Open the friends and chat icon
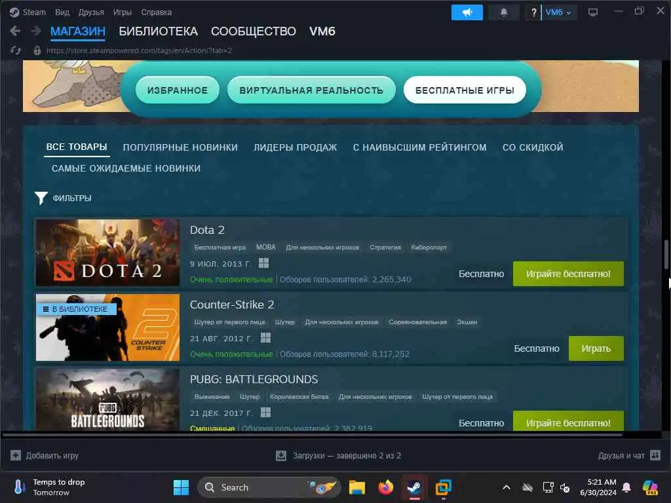 coord(655,455)
